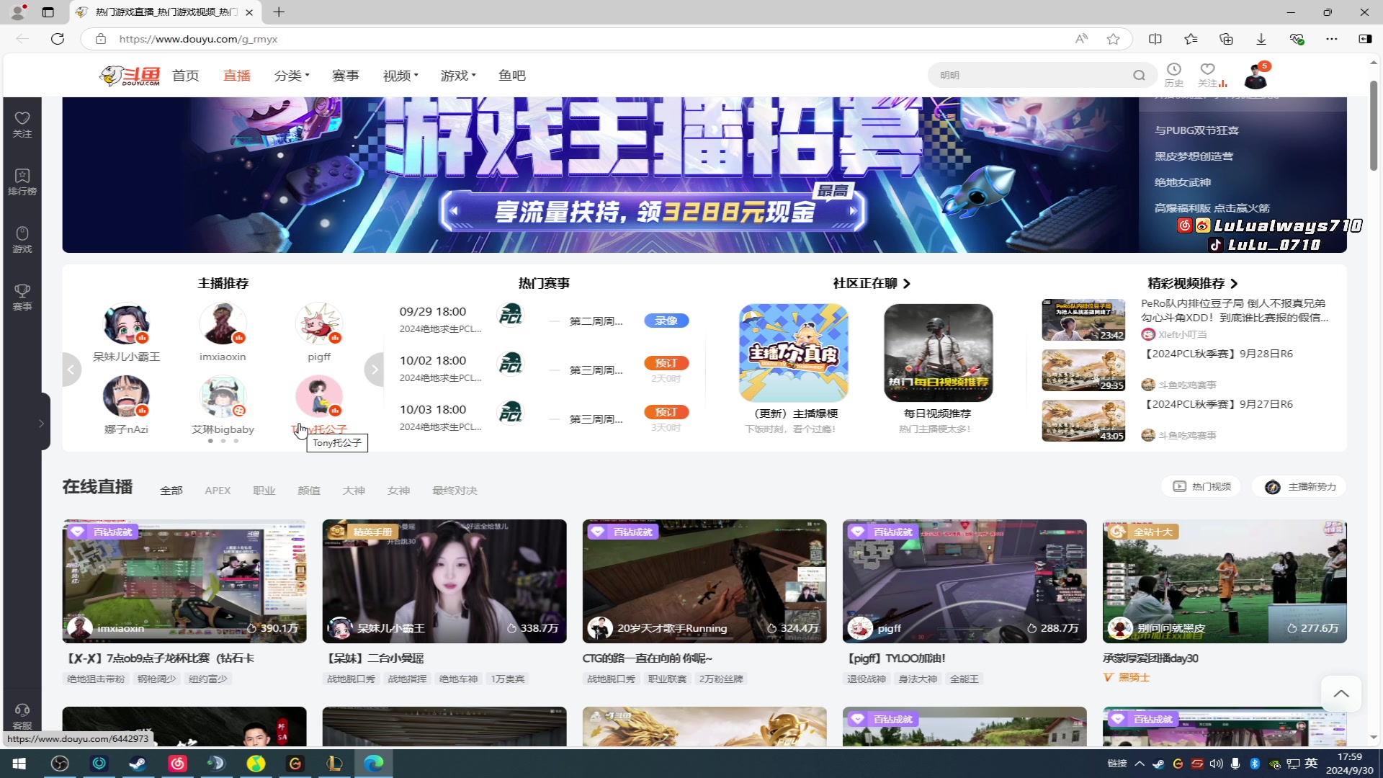Screen dimensions: 1383x778
Task: Open imxiaoxin live stream thumbnail
Action: click(x=184, y=581)
